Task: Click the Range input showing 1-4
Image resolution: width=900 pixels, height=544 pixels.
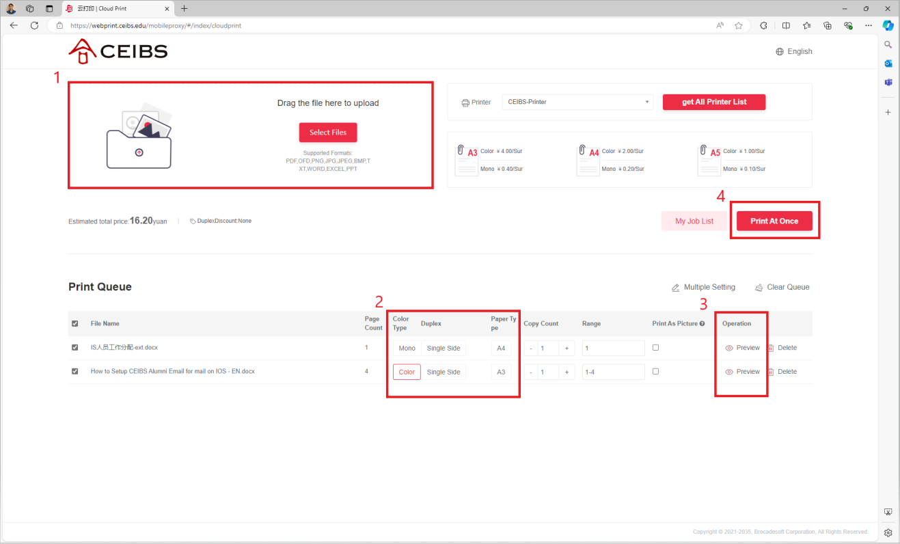Action: 613,371
